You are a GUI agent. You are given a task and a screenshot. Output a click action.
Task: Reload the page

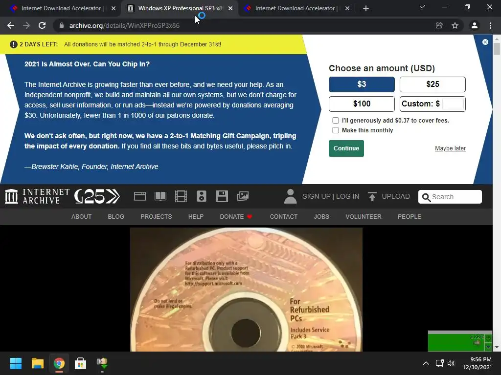42,25
